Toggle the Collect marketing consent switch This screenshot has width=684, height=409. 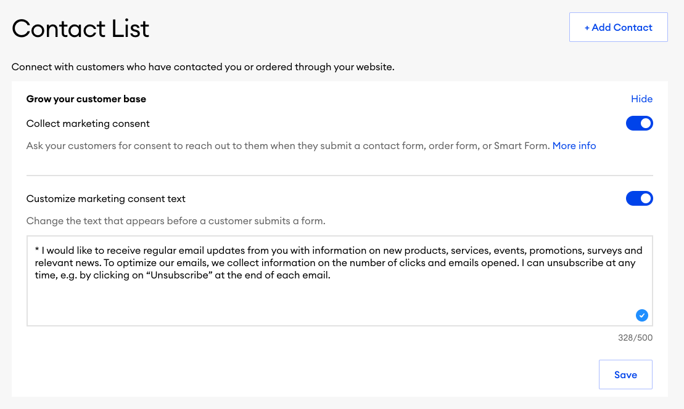pyautogui.click(x=639, y=123)
